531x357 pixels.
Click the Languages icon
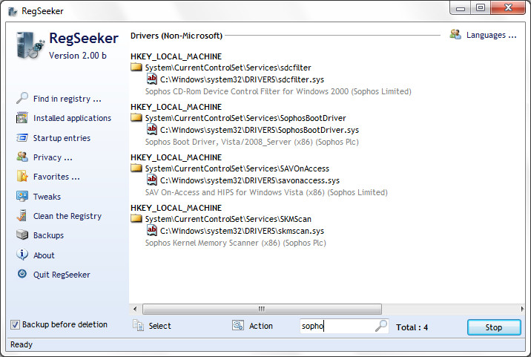455,34
